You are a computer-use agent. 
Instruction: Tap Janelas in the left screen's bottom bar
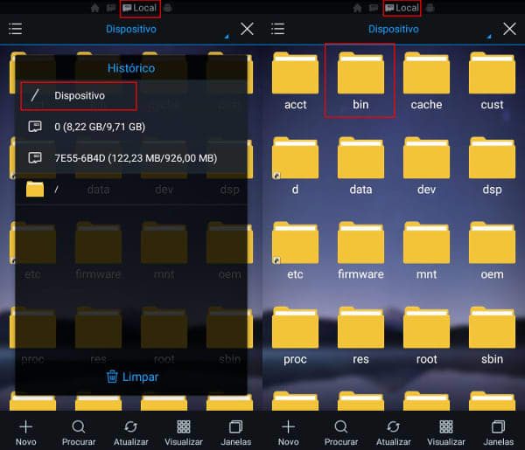[235, 433]
